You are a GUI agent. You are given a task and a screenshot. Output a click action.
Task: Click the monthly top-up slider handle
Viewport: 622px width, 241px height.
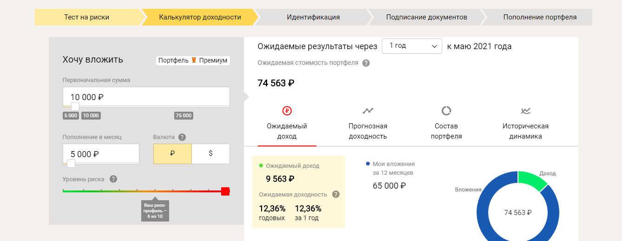pyautogui.click(x=71, y=164)
